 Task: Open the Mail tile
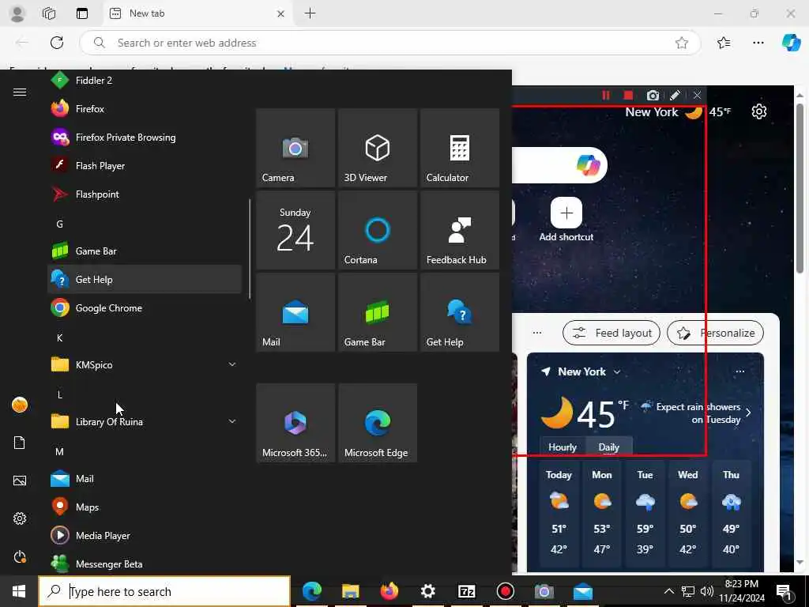(x=295, y=312)
